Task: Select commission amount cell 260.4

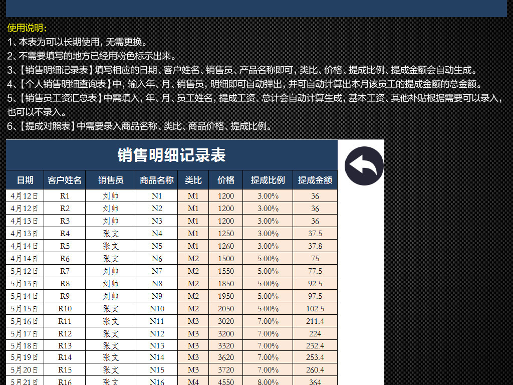Action: [x=315, y=369]
